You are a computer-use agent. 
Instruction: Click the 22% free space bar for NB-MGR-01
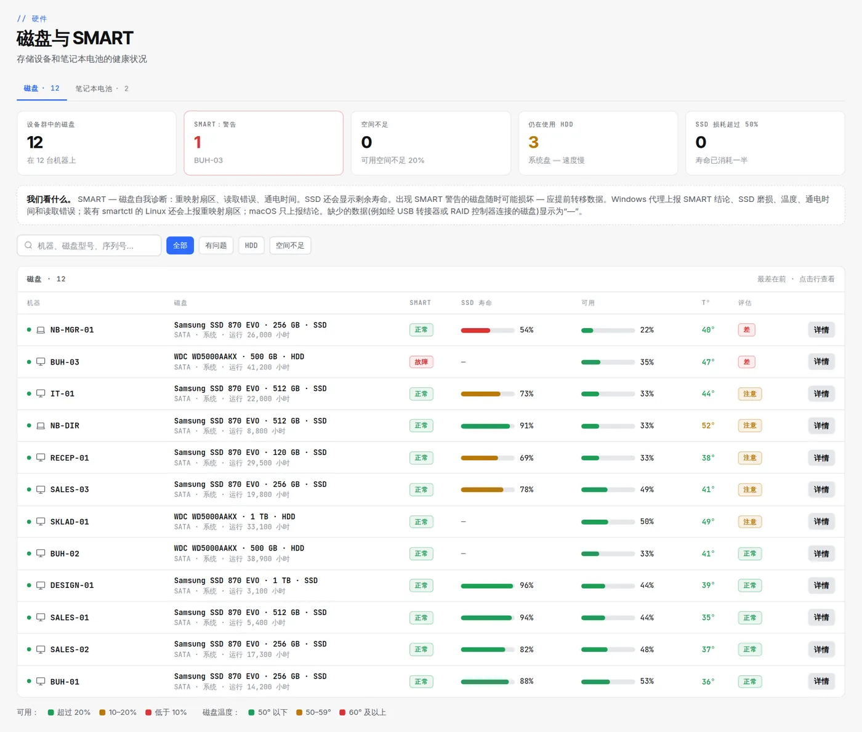point(608,331)
